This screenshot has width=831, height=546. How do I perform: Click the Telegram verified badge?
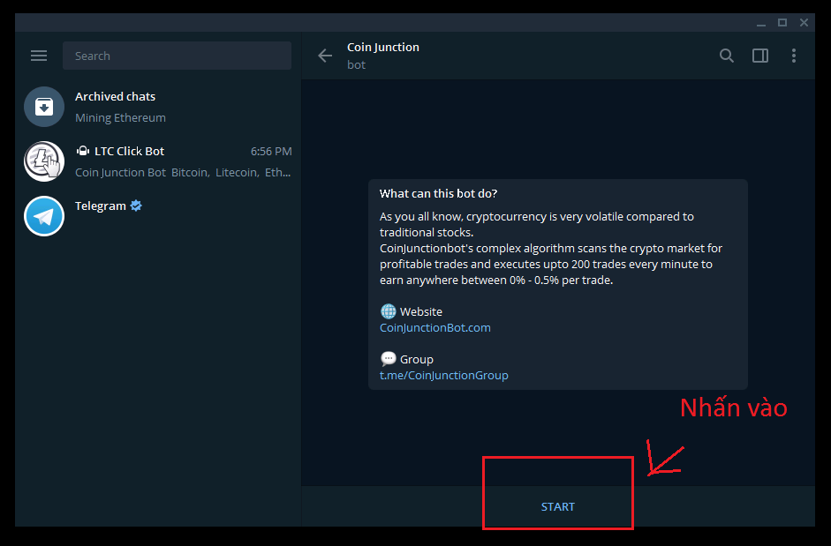tap(136, 206)
